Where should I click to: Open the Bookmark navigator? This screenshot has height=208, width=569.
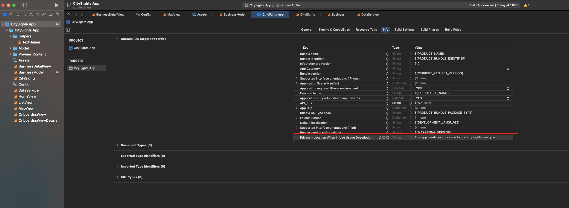coord(18,14)
